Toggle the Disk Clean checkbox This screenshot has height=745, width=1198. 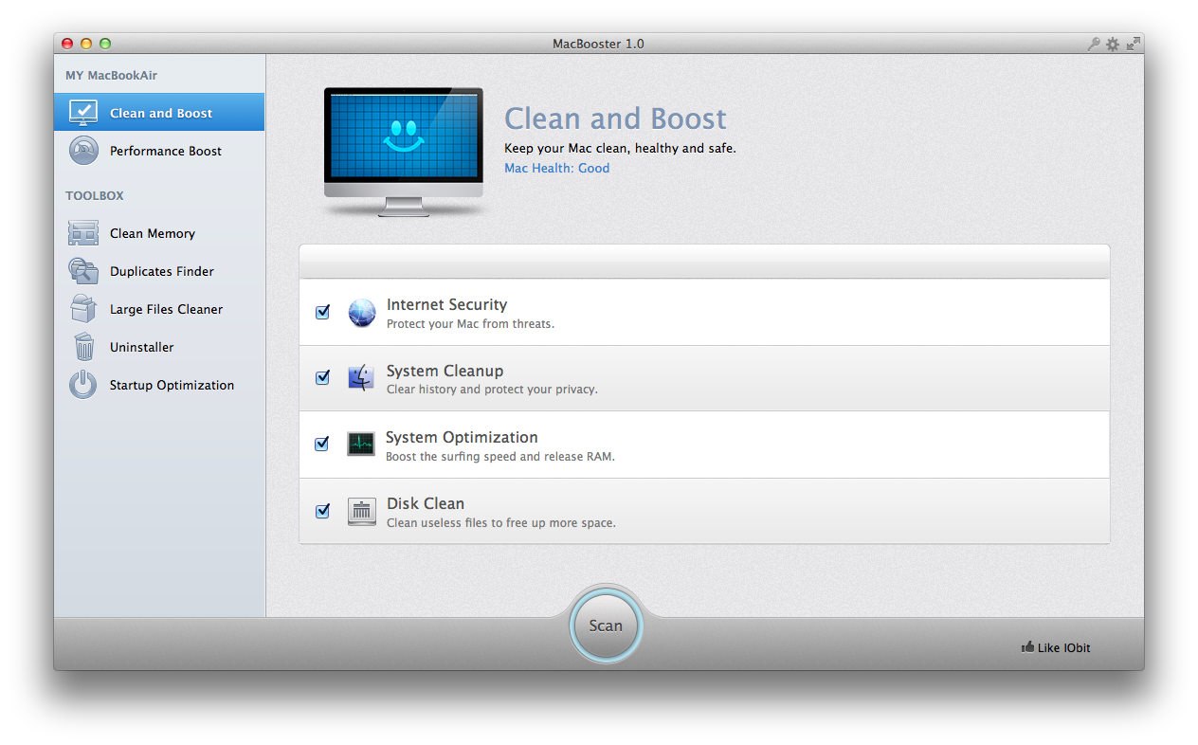[x=322, y=511]
